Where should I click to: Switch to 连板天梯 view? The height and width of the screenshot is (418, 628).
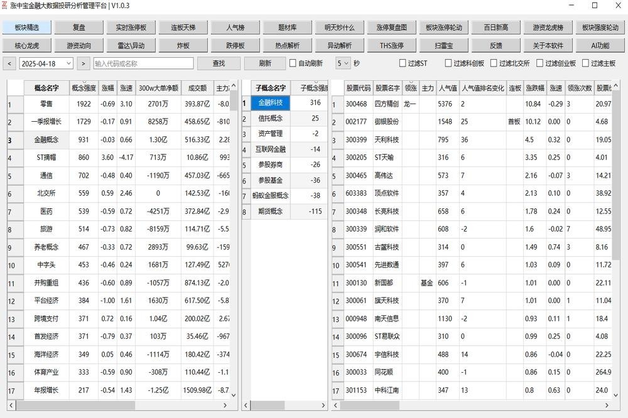[178, 28]
